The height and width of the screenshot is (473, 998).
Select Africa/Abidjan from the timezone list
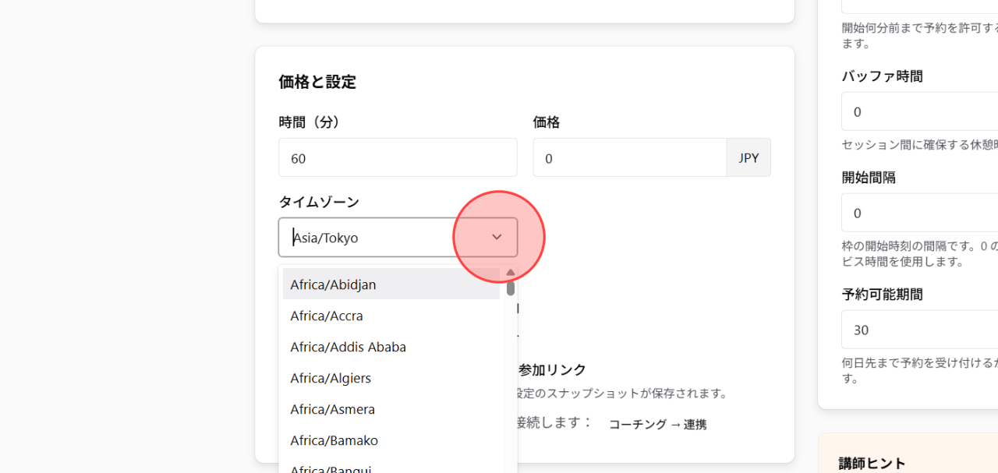tap(391, 284)
